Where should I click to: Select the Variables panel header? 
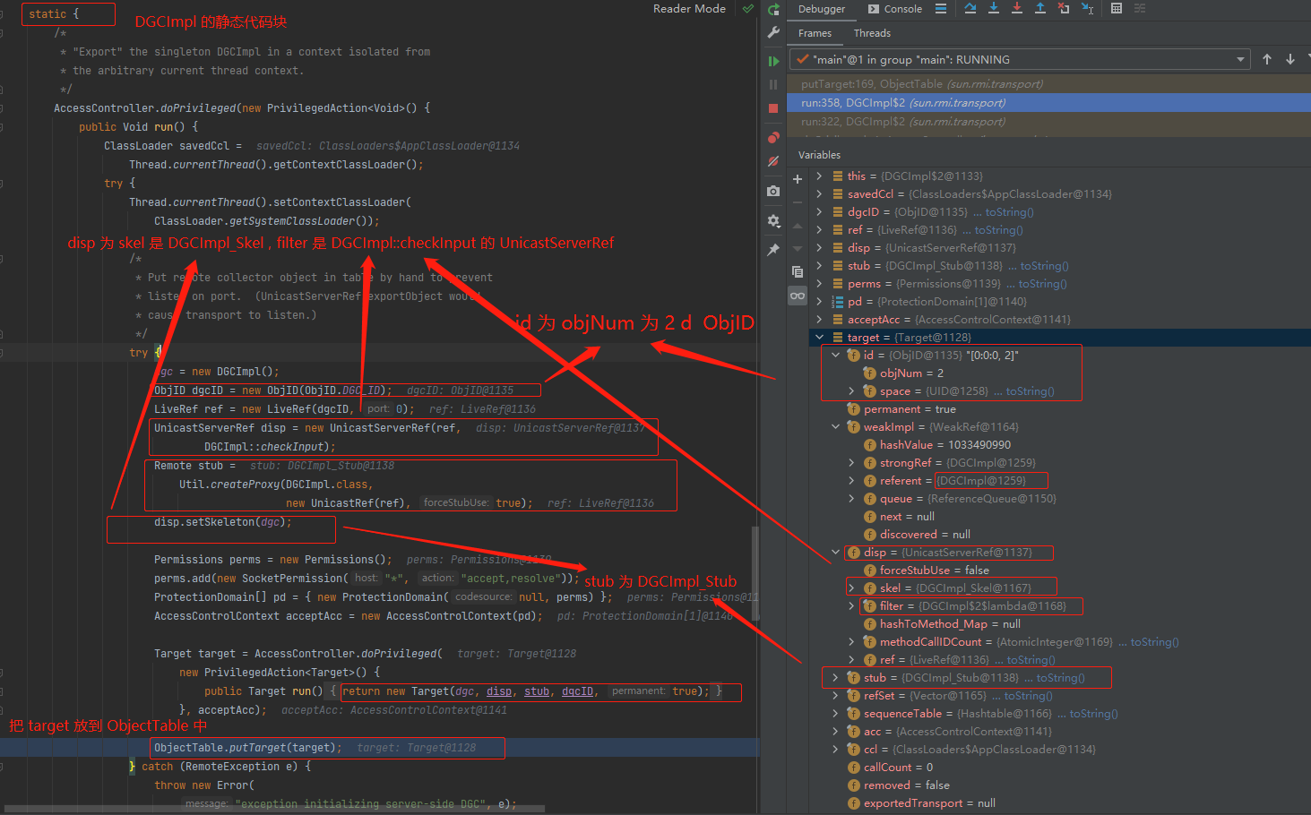pos(819,155)
